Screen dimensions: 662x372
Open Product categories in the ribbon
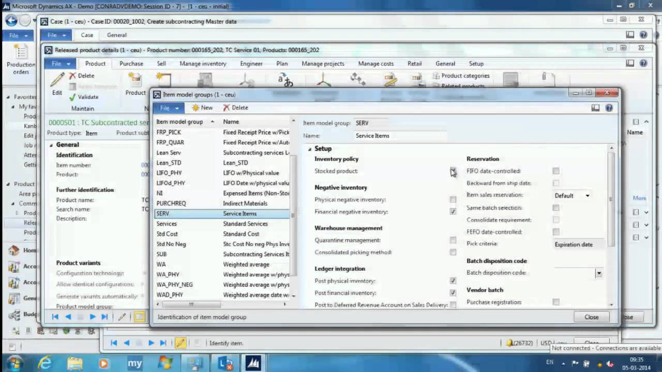pos(461,75)
